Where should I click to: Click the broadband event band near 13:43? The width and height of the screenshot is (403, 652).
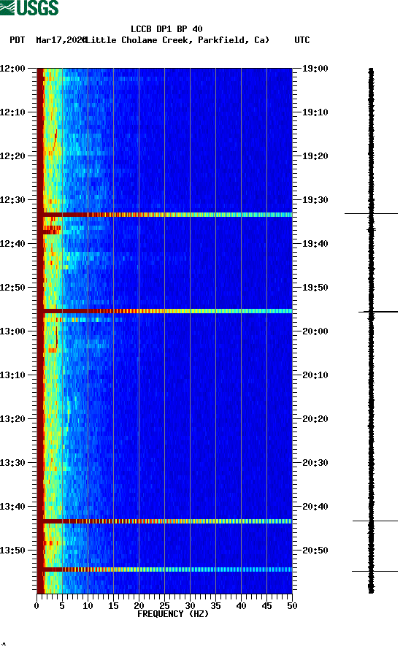click(x=165, y=521)
